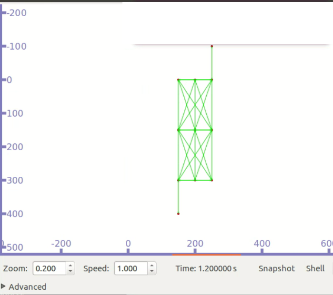Image resolution: width=333 pixels, height=295 pixels.
Task: Select the lowest red node near 400
Action: coord(178,214)
